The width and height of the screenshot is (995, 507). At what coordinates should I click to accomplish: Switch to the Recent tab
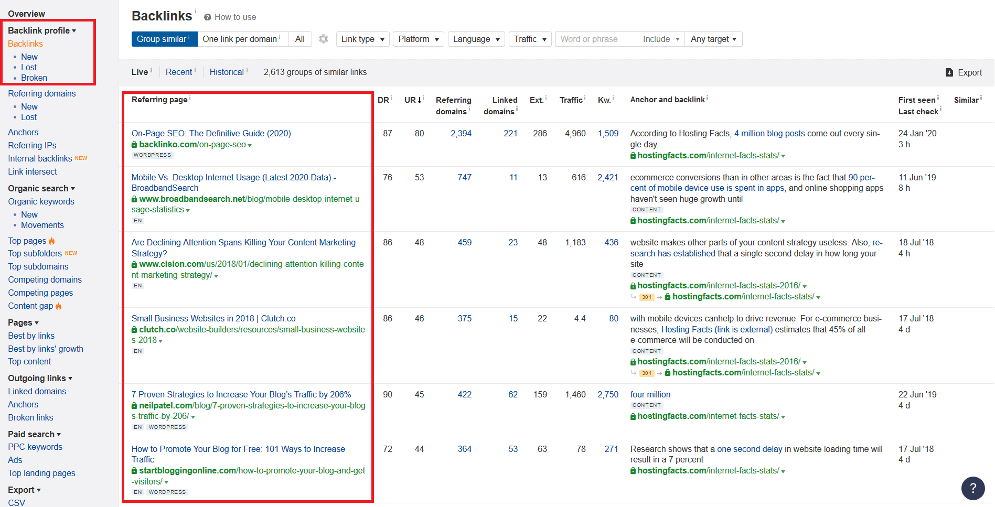179,72
